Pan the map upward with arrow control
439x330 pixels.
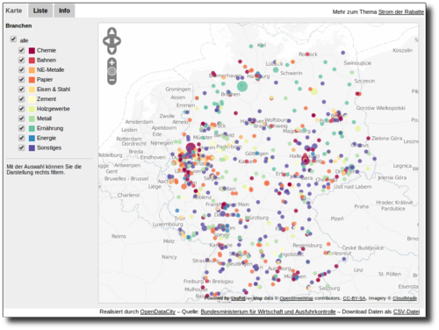pyautogui.click(x=112, y=32)
